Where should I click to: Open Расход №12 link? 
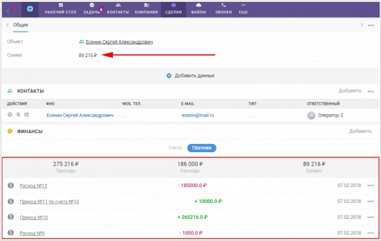(34, 186)
